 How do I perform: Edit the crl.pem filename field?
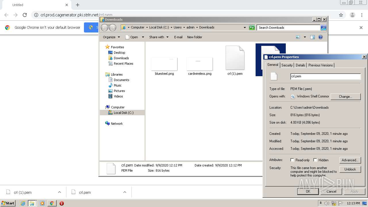[x=325, y=76]
